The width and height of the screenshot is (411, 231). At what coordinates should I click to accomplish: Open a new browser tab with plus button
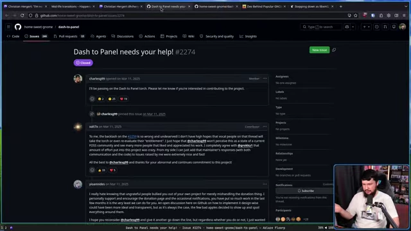tap(341, 6)
